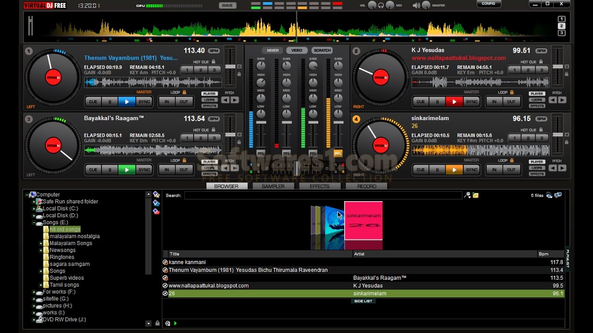Click the headphones icon in the top bar
The height and width of the screenshot is (333, 593).
coord(381,6)
